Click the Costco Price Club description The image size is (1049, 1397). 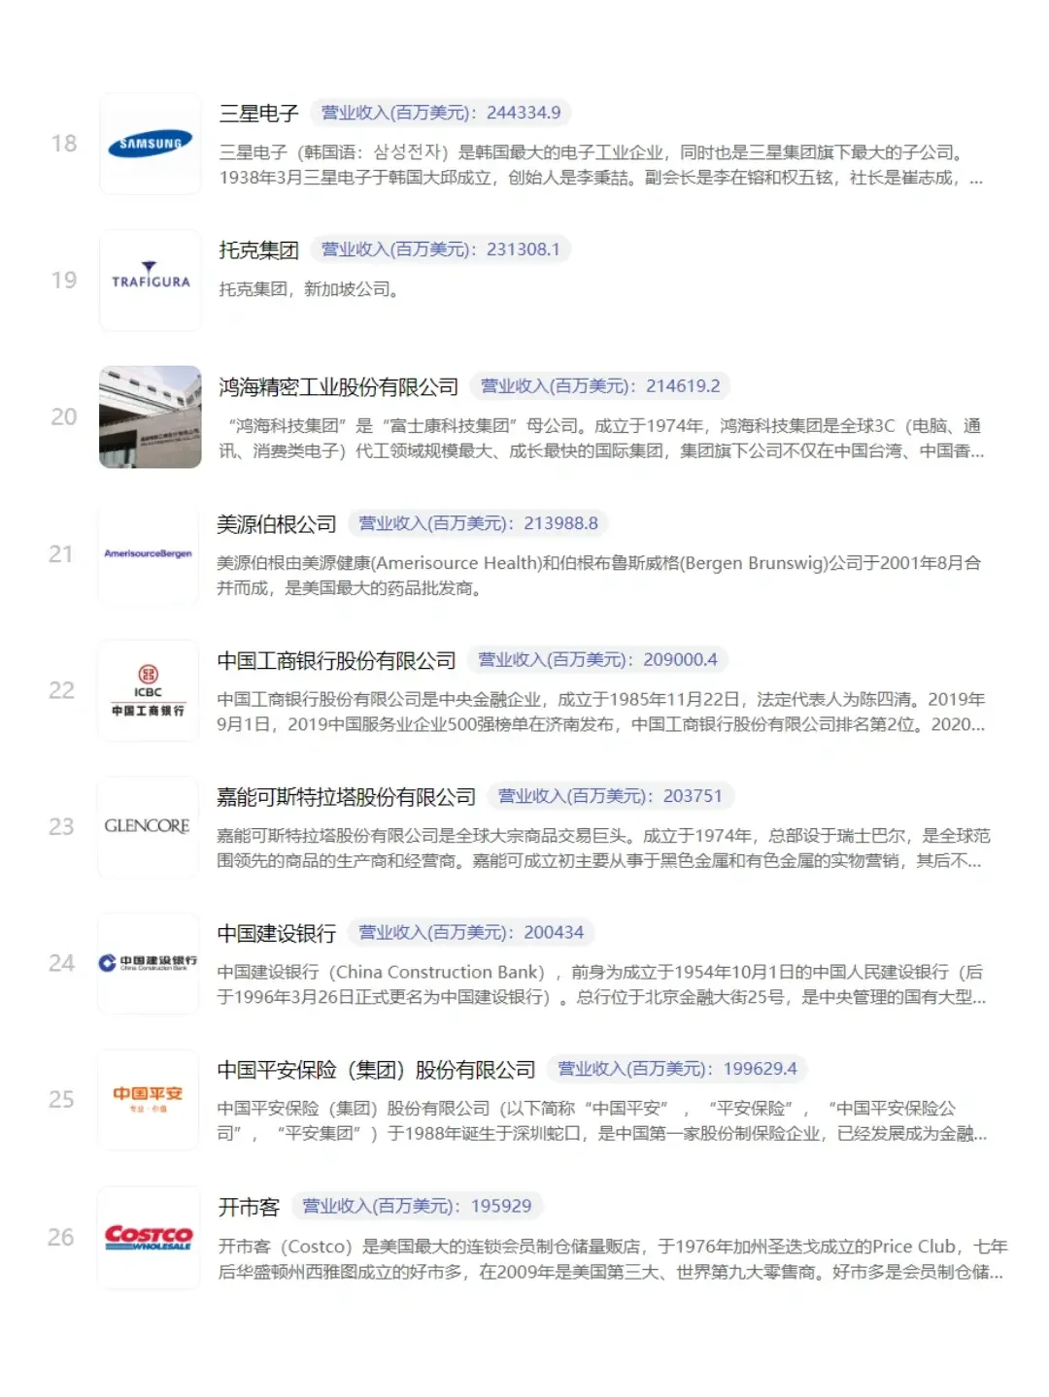613,1259
